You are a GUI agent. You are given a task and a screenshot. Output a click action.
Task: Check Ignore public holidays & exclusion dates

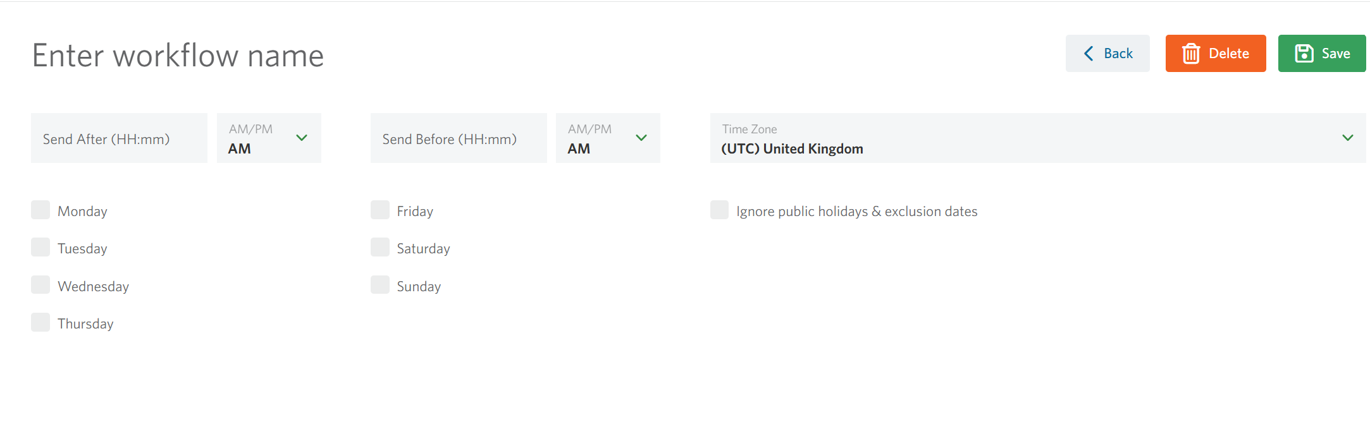(719, 210)
